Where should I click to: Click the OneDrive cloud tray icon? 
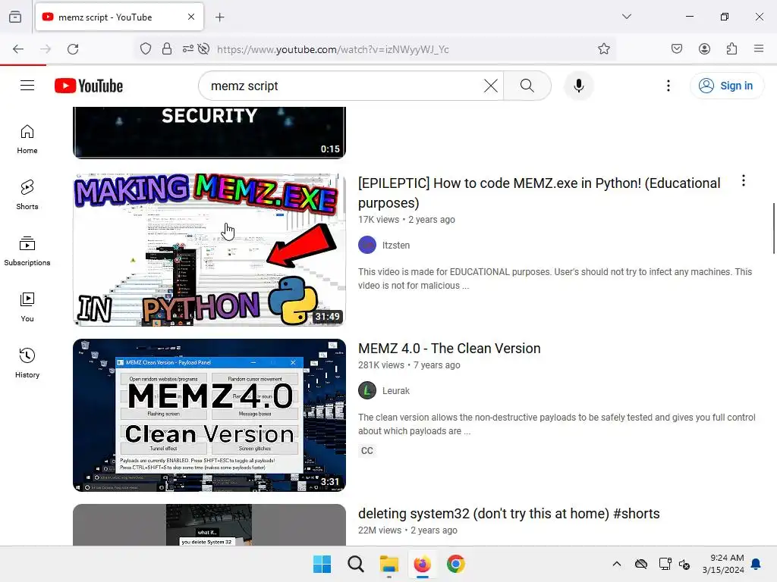[x=640, y=564]
